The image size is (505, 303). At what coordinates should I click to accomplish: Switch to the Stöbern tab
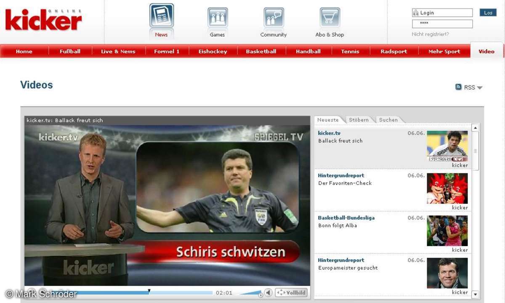click(x=359, y=120)
